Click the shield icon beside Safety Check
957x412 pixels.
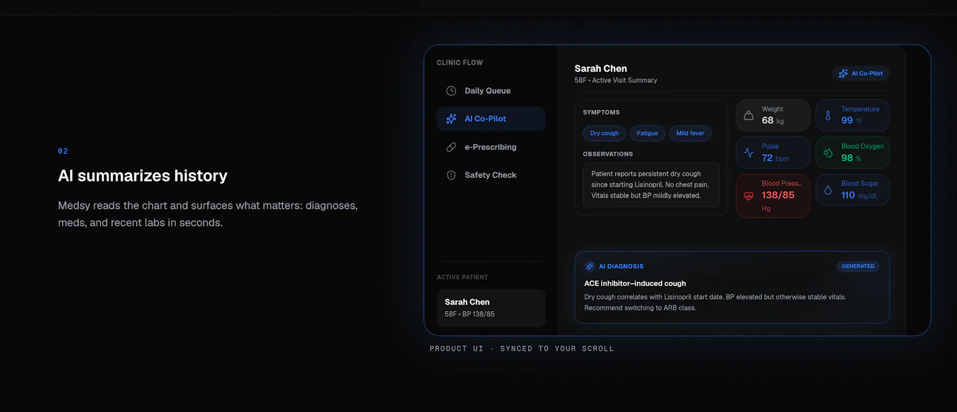coord(451,175)
